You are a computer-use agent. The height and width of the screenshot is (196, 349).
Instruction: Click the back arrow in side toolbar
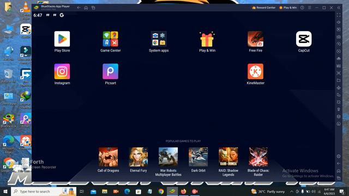[x=339, y=163]
